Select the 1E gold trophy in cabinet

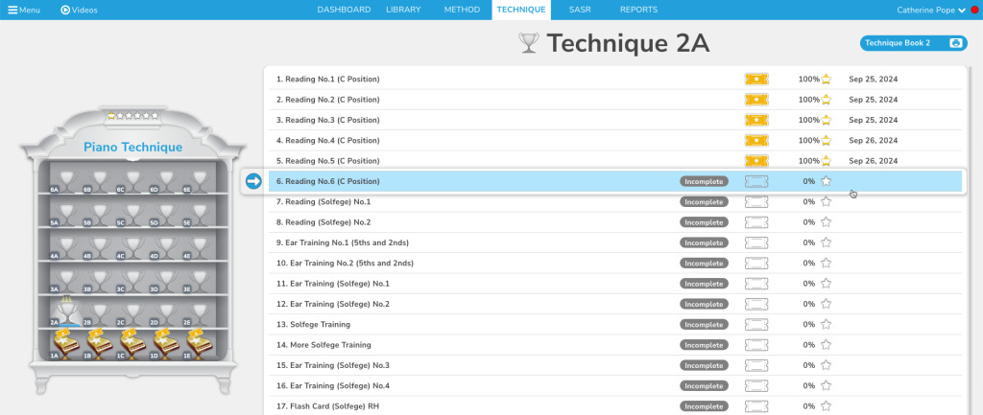click(x=199, y=339)
